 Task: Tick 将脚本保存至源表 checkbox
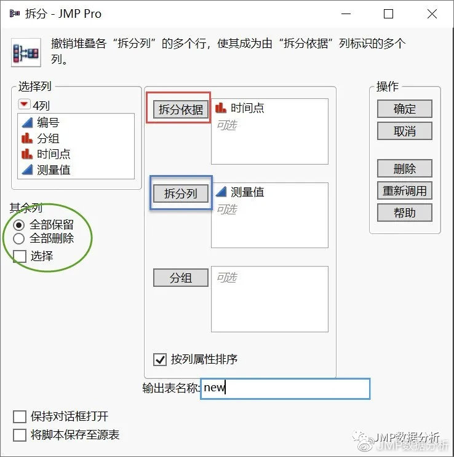click(x=20, y=435)
